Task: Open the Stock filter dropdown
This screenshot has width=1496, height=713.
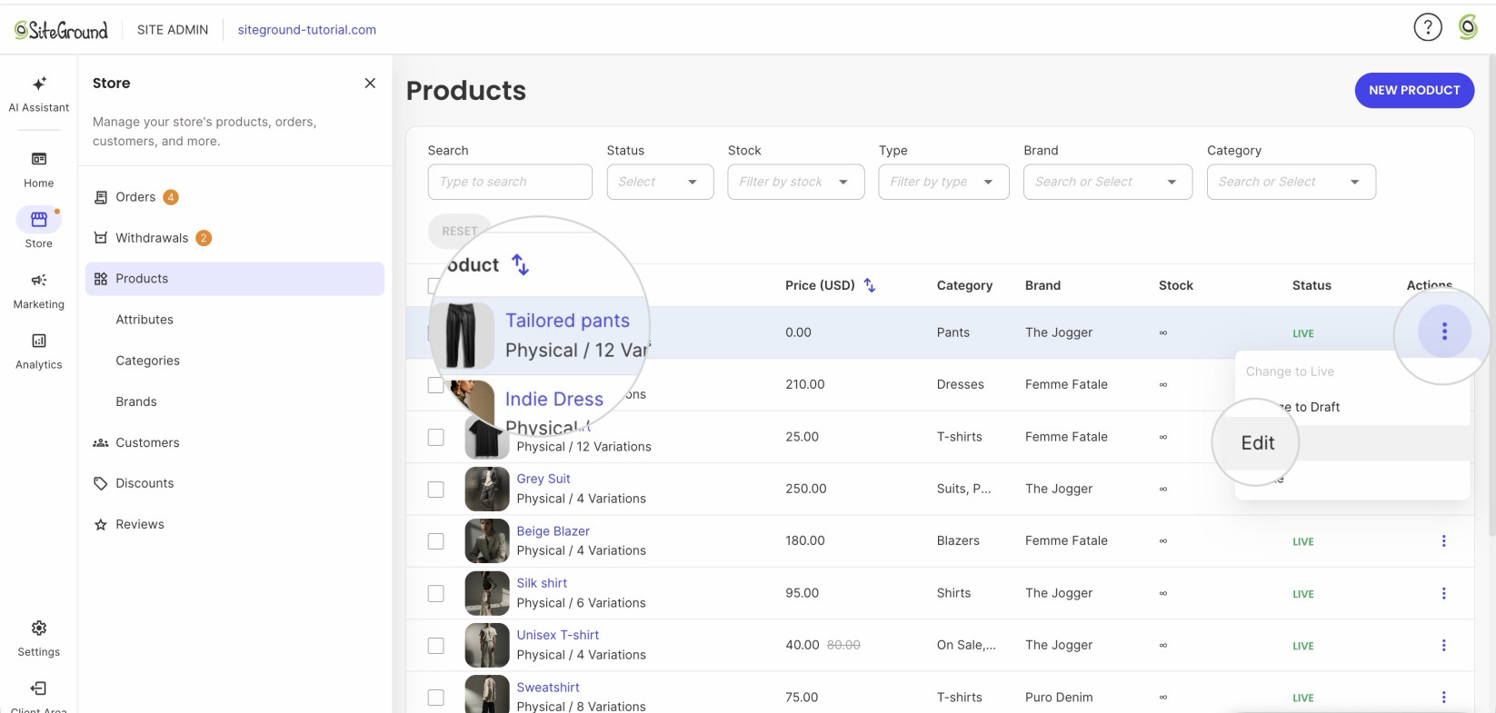Action: click(795, 182)
